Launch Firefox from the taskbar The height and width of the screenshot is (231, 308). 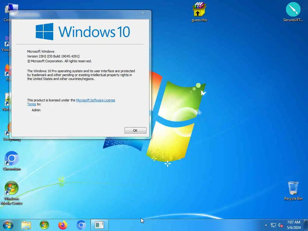tap(63, 225)
